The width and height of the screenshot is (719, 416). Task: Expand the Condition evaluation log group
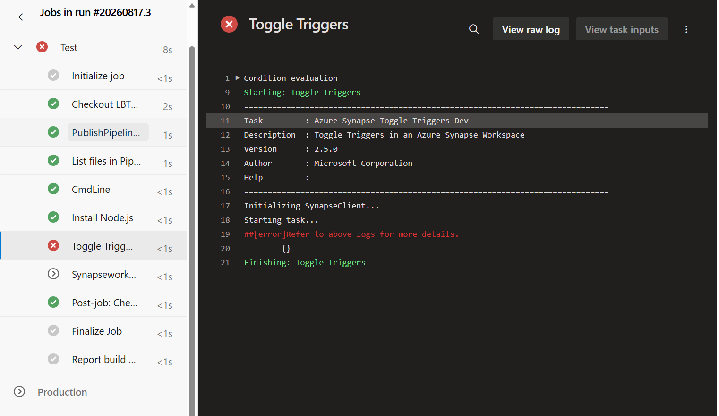pyautogui.click(x=238, y=78)
